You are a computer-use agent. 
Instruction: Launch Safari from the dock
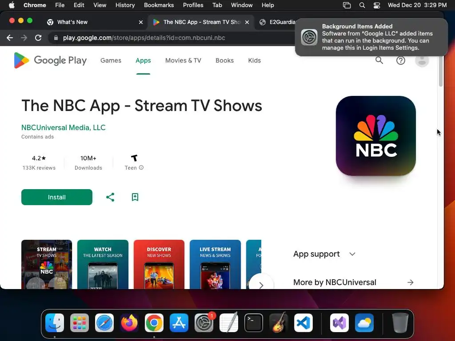pos(104,323)
